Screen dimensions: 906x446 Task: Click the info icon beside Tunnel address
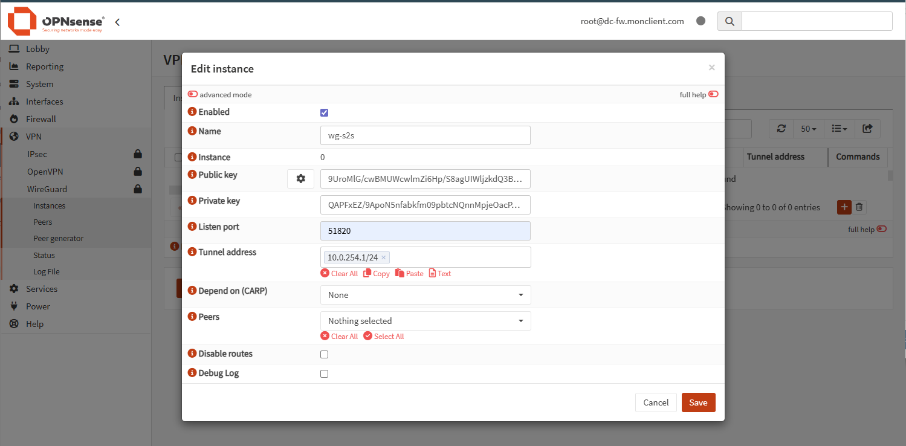pyautogui.click(x=192, y=252)
